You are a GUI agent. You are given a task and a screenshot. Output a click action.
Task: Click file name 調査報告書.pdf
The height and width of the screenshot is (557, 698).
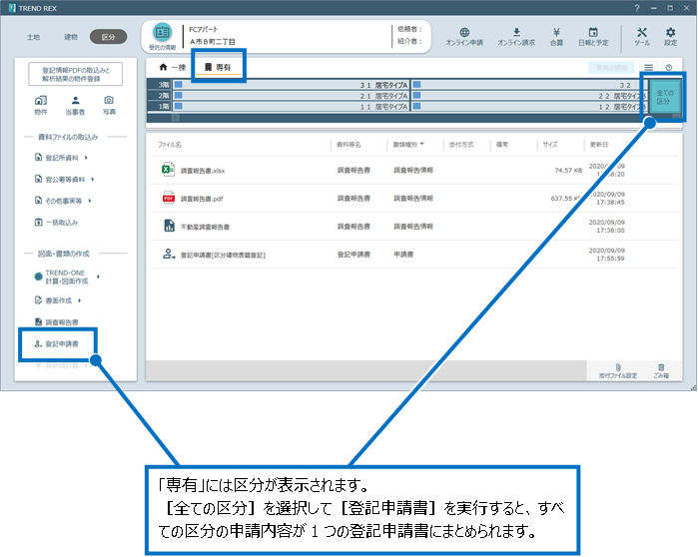[202, 199]
